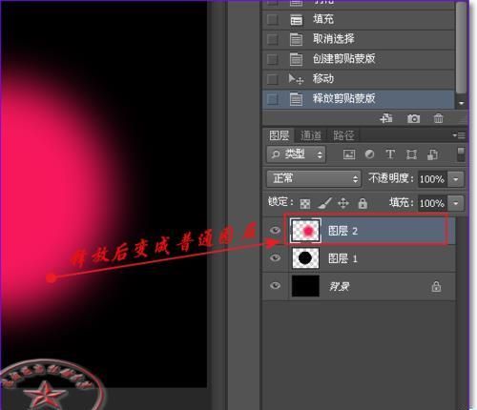Hide 图层 2 with its eye icon
The height and width of the screenshot is (410, 477).
[275, 231]
